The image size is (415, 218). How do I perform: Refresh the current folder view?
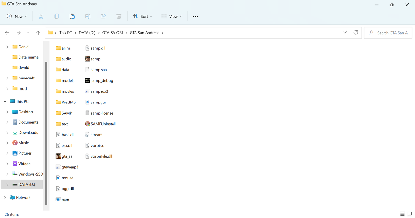[356, 33]
